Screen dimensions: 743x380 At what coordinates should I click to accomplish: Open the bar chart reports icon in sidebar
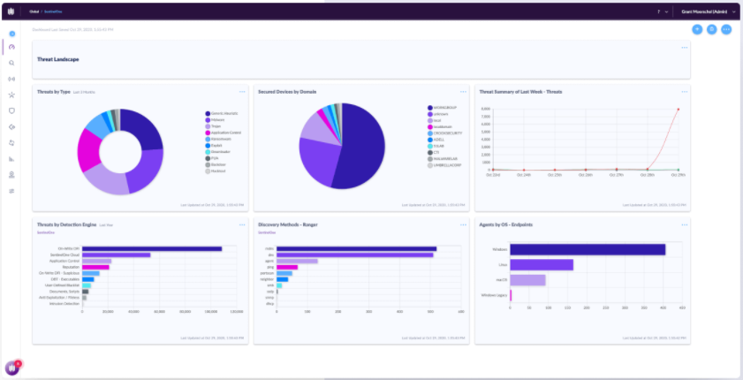click(x=12, y=158)
